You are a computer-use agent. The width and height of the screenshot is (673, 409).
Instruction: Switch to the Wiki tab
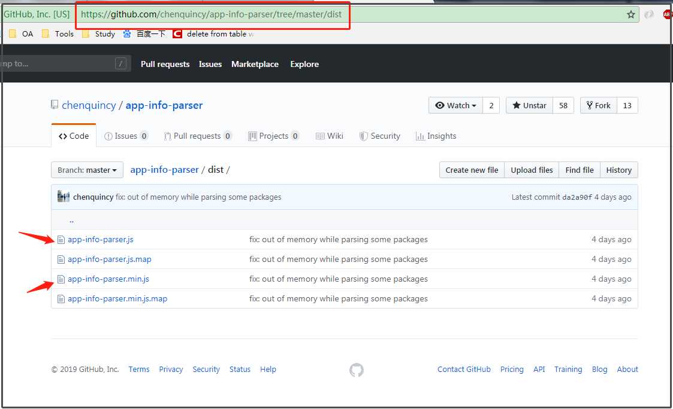coord(329,136)
